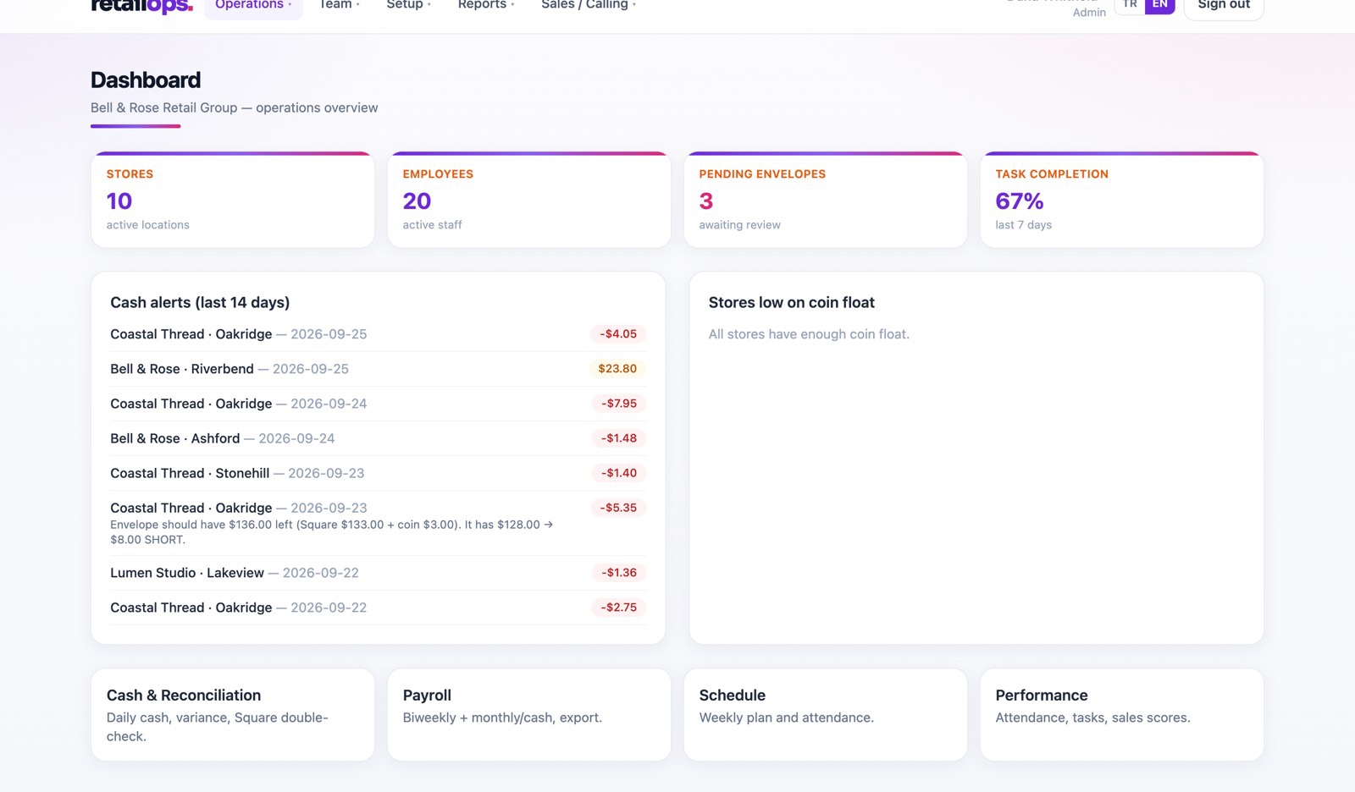Click the Admin role label
The width and height of the screenshot is (1355, 792).
(x=1089, y=13)
